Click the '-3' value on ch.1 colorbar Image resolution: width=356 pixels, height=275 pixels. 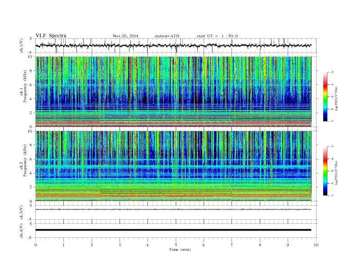331,72
